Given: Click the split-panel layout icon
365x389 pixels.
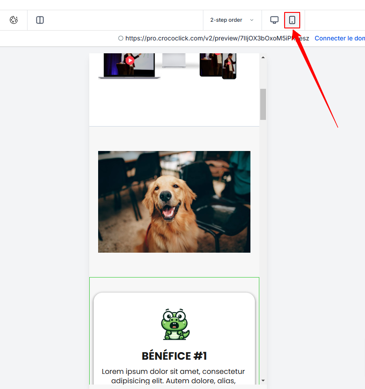Looking at the screenshot, I should point(40,20).
